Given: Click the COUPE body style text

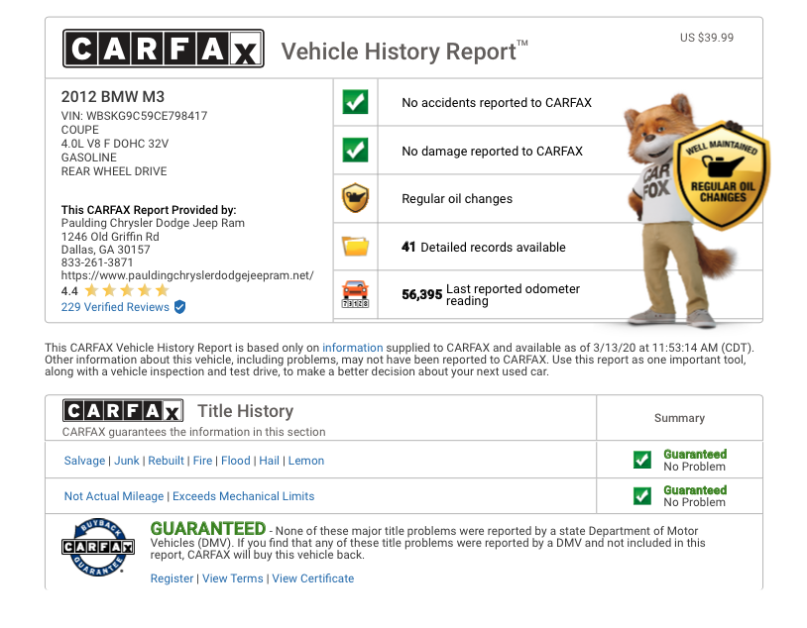Looking at the screenshot, I should click(79, 130).
